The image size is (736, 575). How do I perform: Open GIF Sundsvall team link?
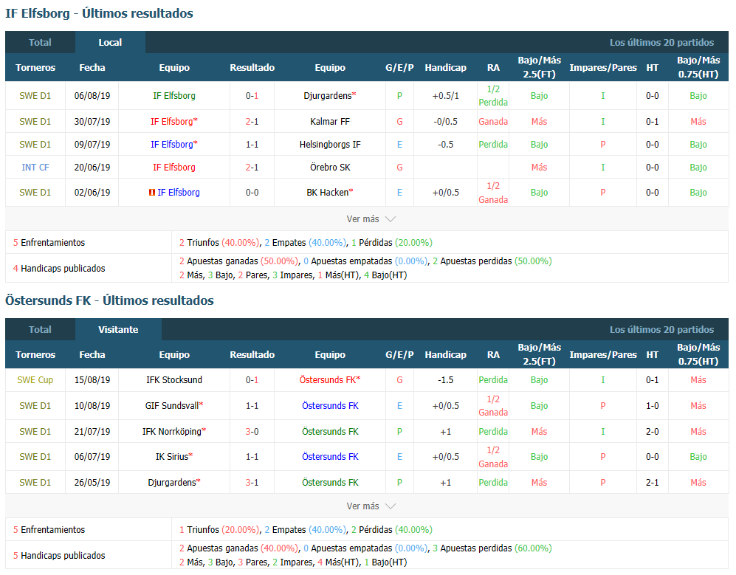tap(172, 405)
